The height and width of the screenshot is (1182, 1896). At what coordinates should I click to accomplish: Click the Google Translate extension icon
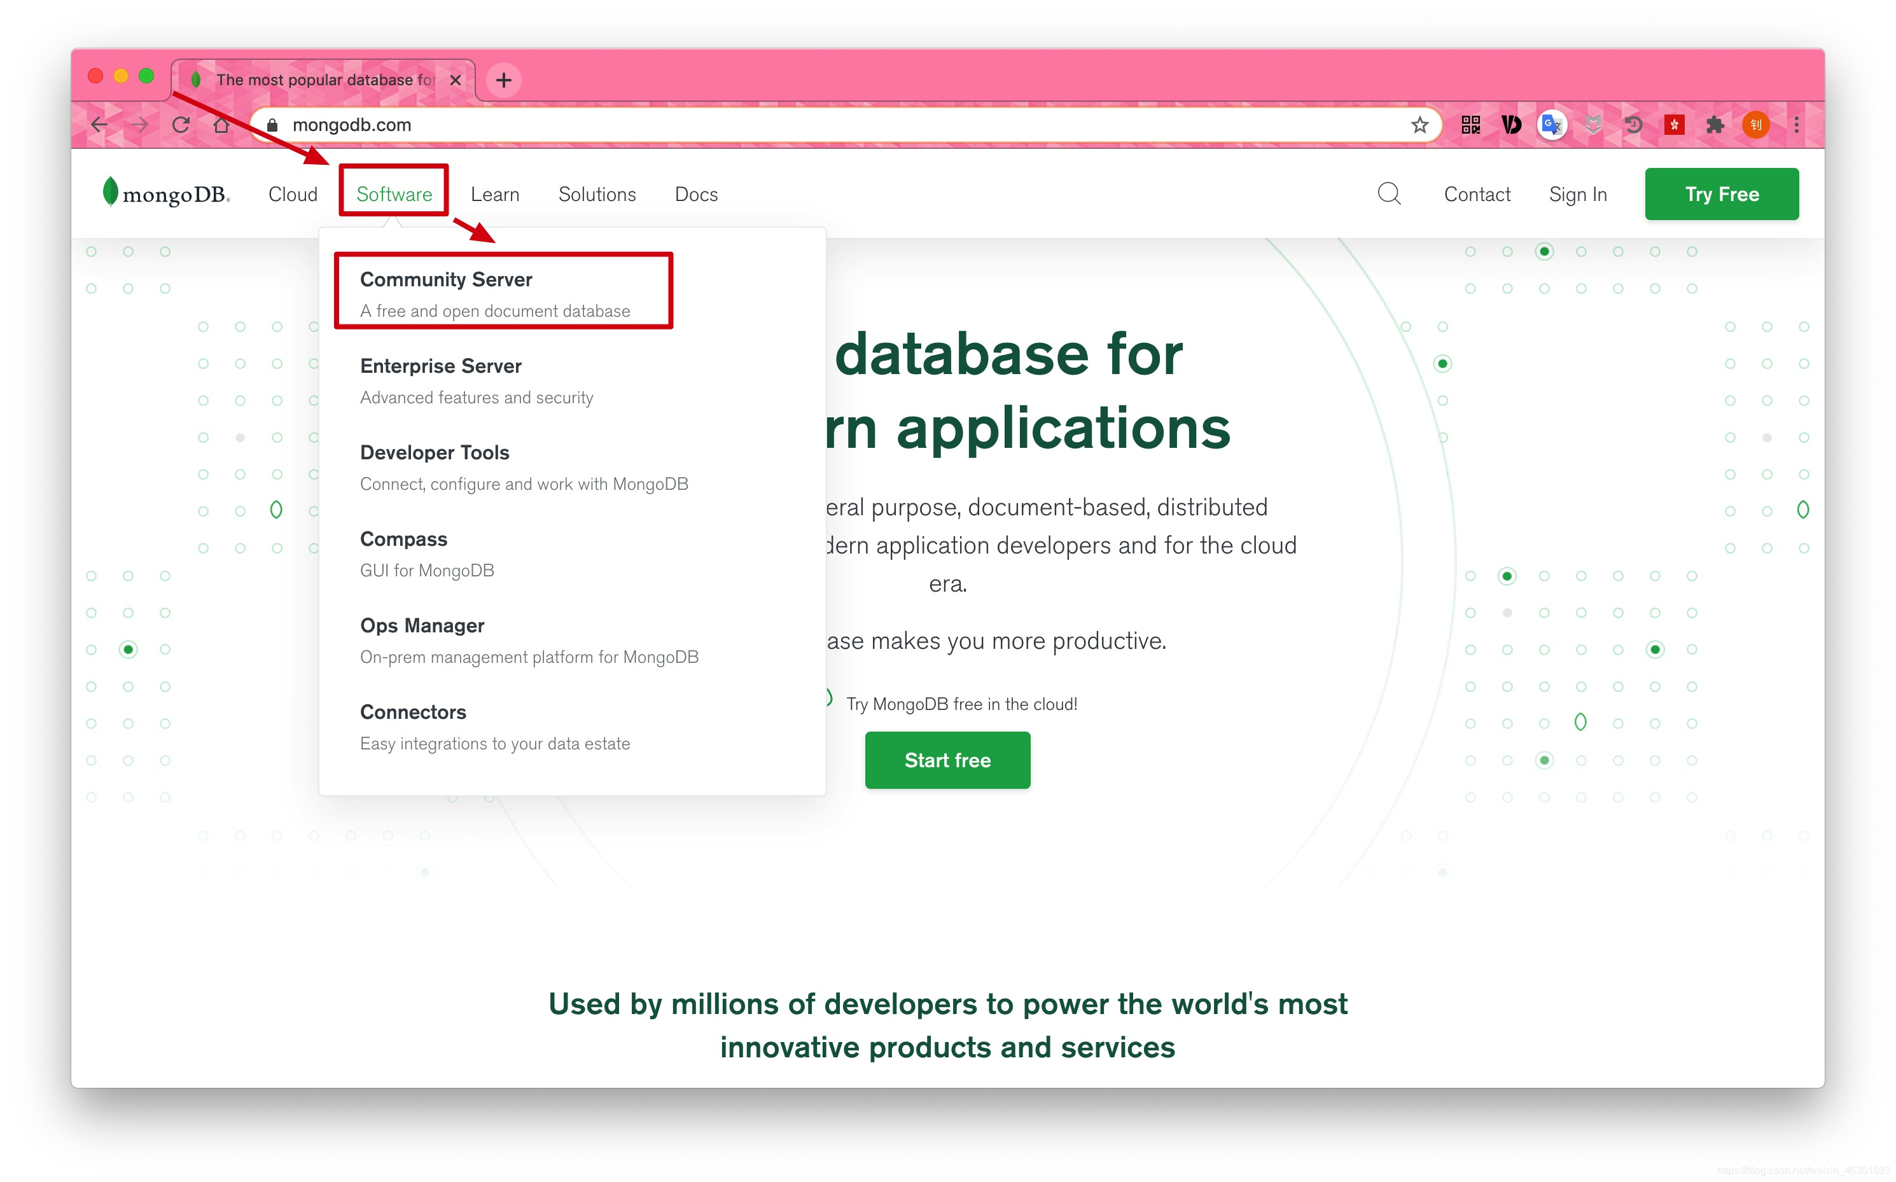[1551, 125]
